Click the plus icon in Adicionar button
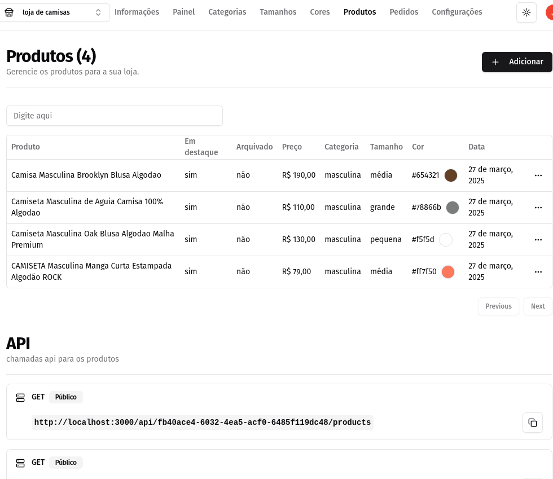The height and width of the screenshot is (479, 553). coord(495,62)
